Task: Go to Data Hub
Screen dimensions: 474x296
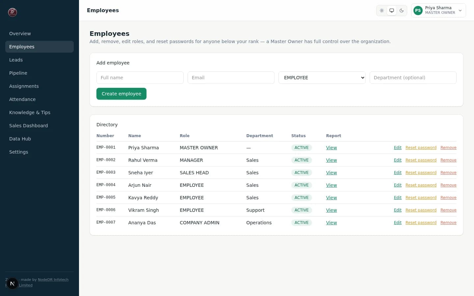Action: (39, 139)
